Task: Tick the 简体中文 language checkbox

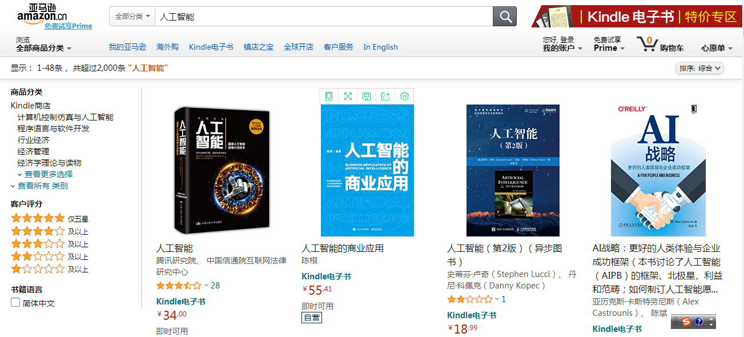Action: [x=15, y=303]
